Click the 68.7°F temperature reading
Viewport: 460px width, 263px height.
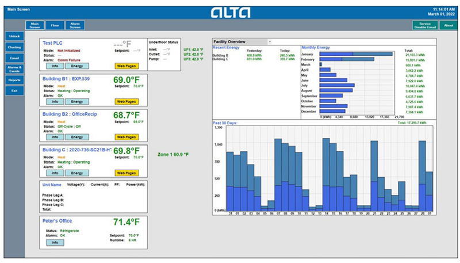tap(126, 115)
